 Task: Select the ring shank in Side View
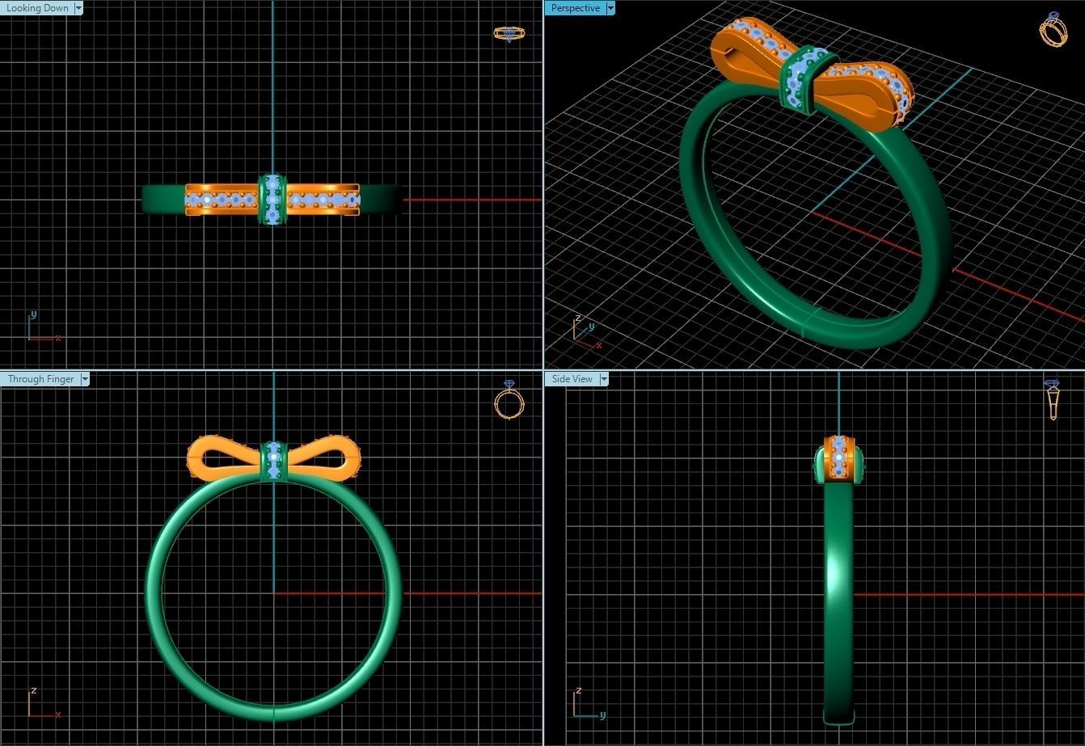pos(838,602)
